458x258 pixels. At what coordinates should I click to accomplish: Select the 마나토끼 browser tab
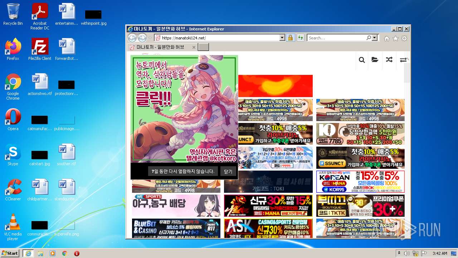[x=163, y=47]
